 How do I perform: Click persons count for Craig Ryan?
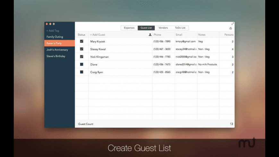coord(232,72)
